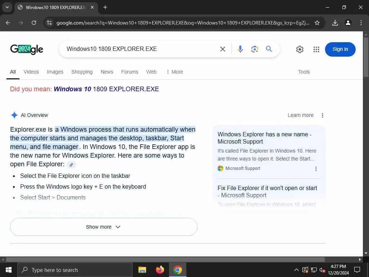369x277 pixels.
Task: Open a new browser tab
Action: click(x=105, y=7)
